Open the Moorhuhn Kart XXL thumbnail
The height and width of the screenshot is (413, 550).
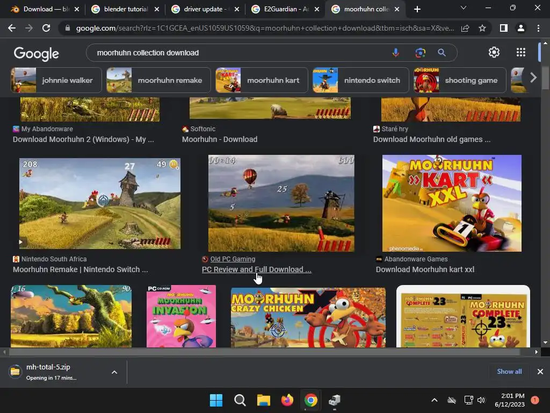(452, 203)
